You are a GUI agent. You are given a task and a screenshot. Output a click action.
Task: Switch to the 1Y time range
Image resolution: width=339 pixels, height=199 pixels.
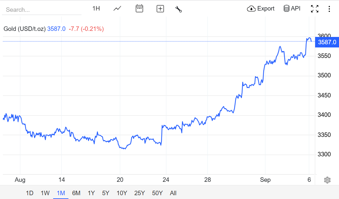[91, 193]
